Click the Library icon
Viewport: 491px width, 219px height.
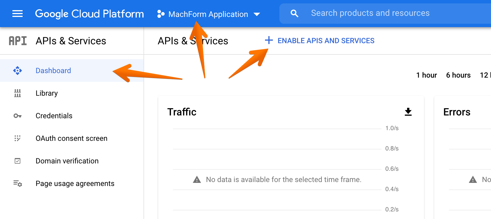click(18, 93)
